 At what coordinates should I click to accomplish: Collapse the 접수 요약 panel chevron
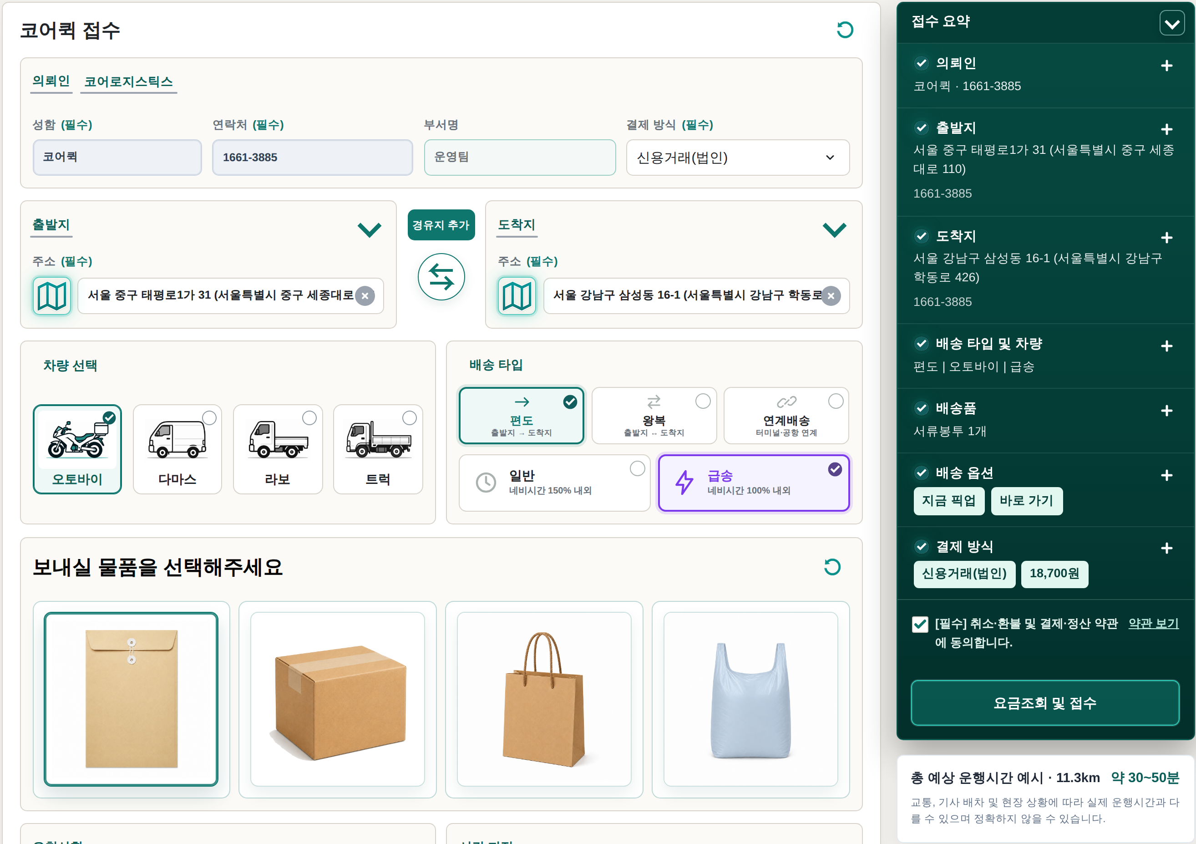1172,24
